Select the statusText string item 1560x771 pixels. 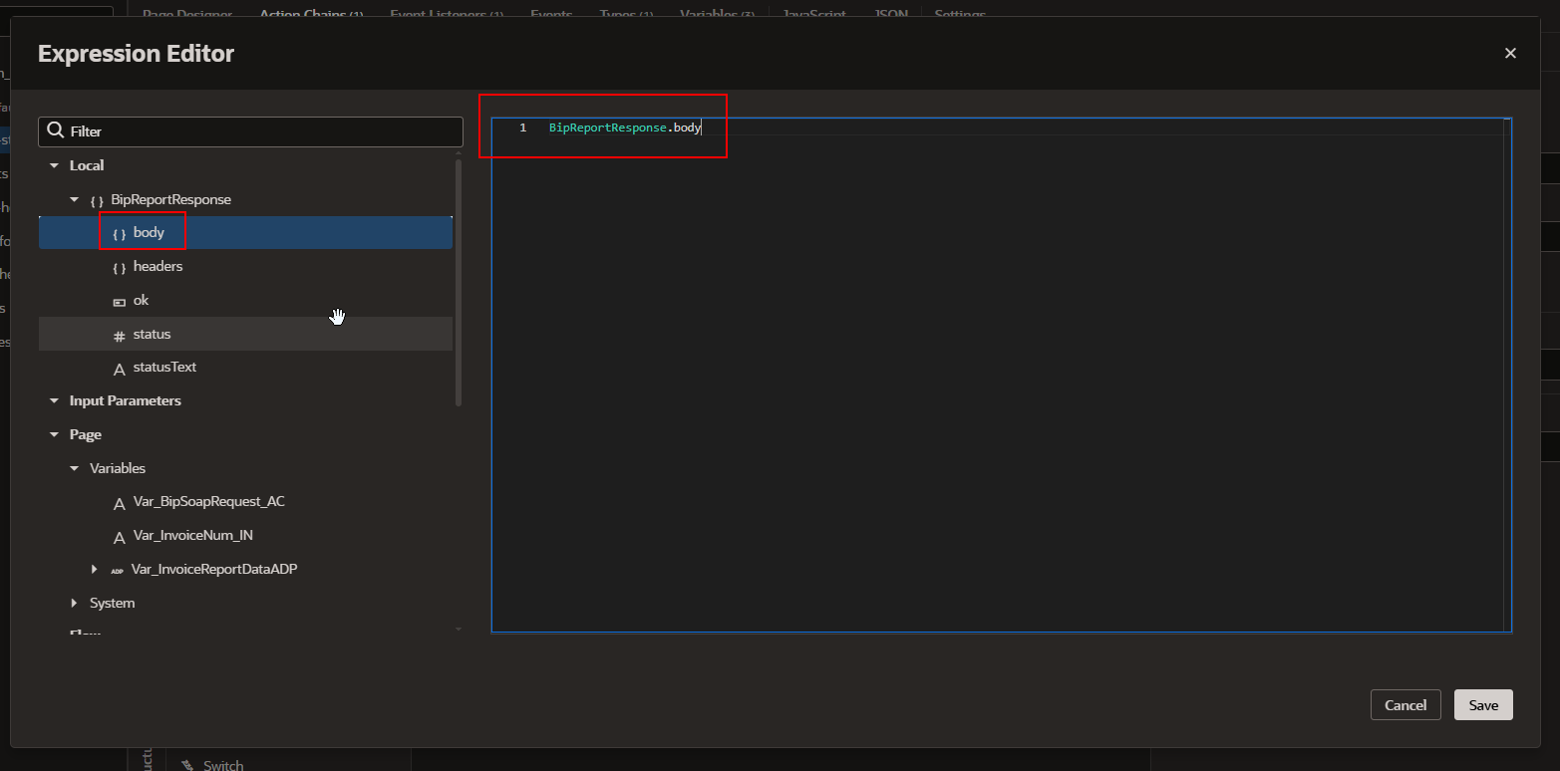(245, 368)
